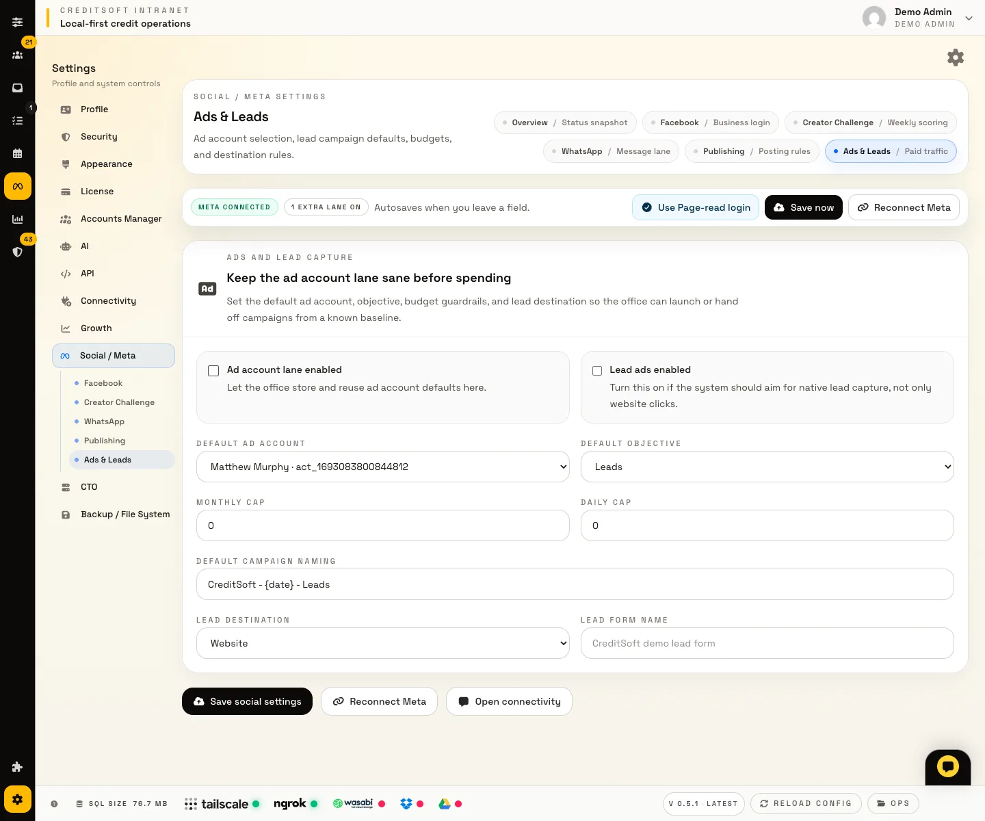Open the calendar icon in left rail
The width and height of the screenshot is (985, 821).
coord(18,153)
